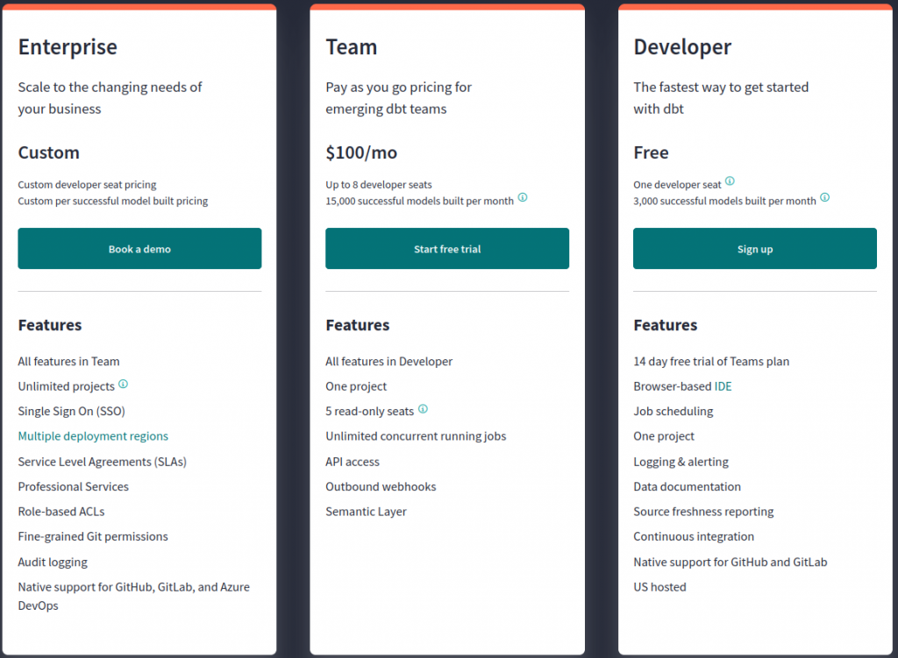Click API access feature

coord(353,462)
